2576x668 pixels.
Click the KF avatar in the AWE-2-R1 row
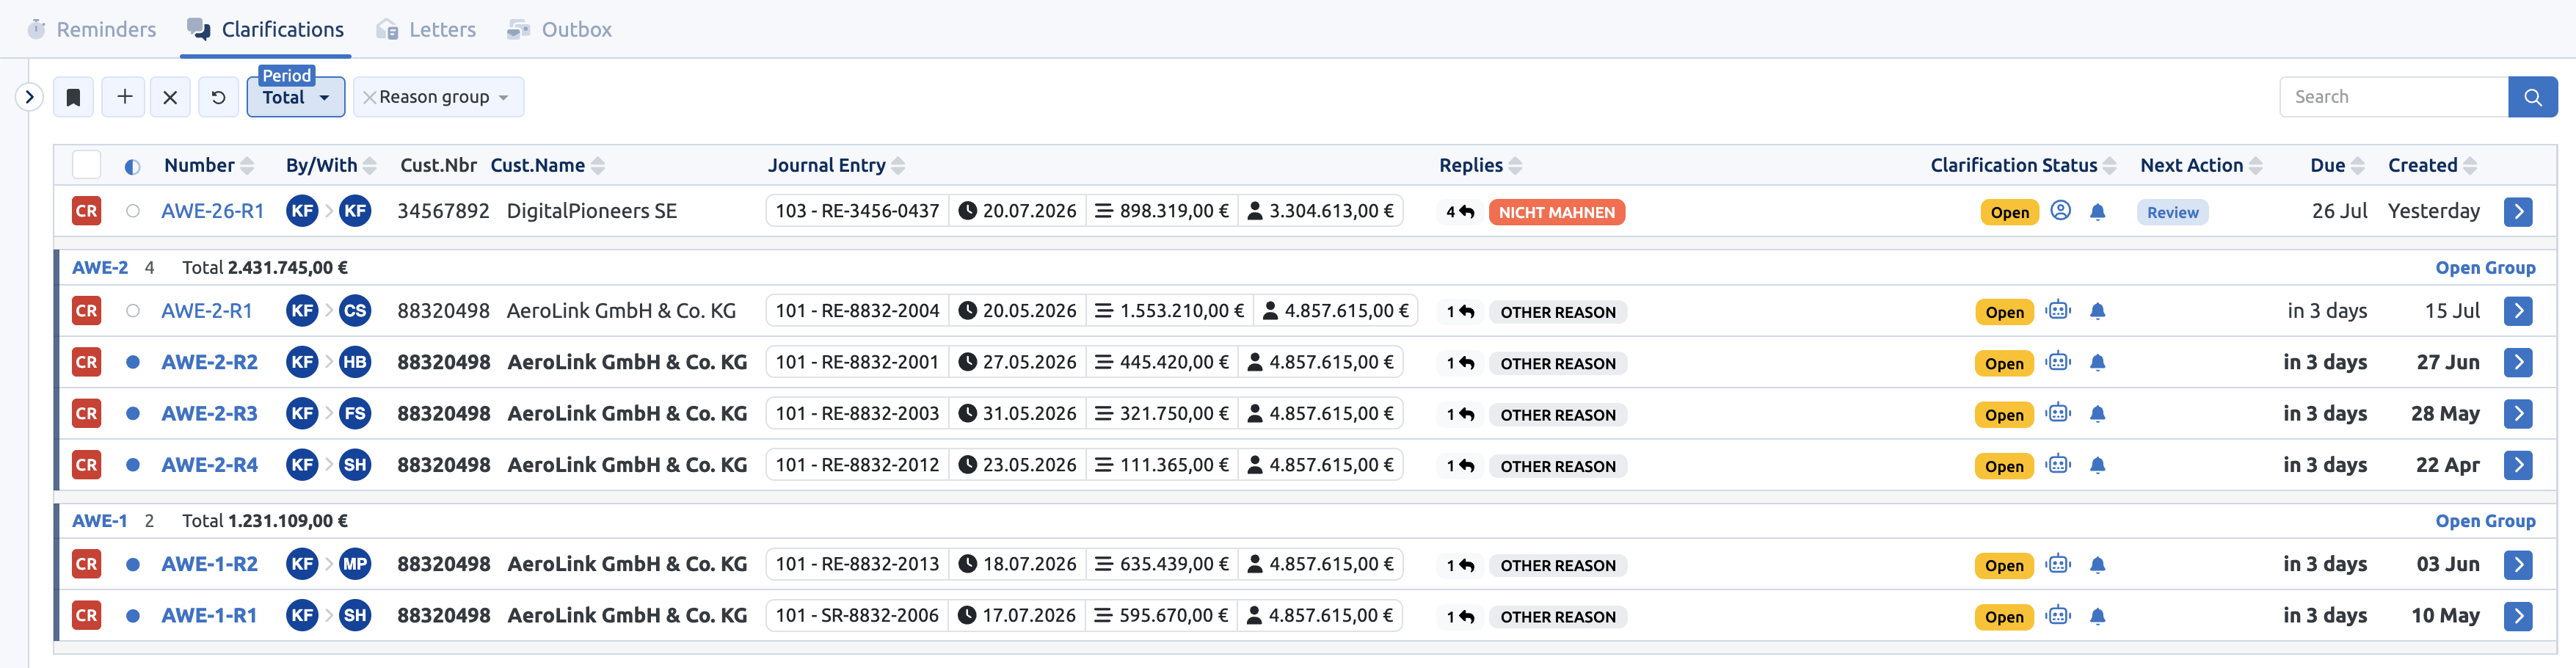302,311
